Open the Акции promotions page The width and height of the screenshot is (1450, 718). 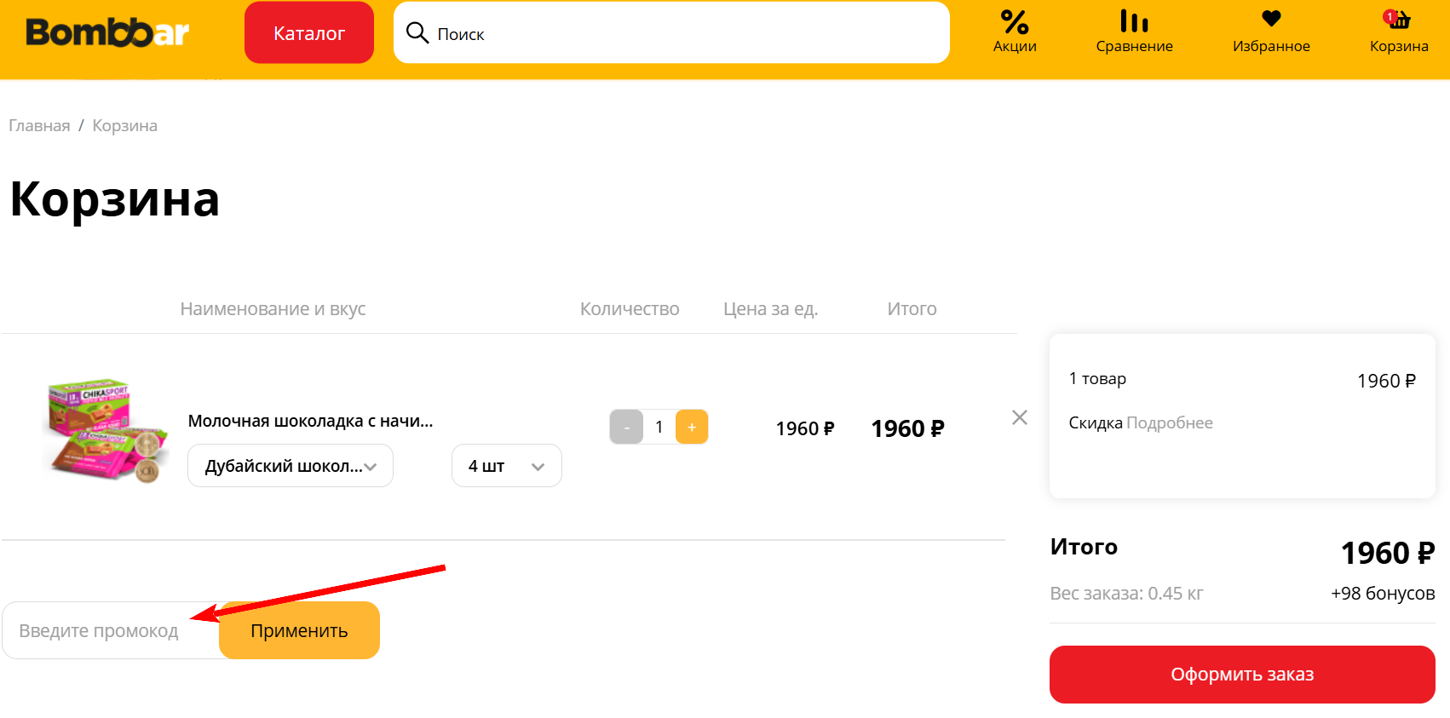coord(1015,32)
